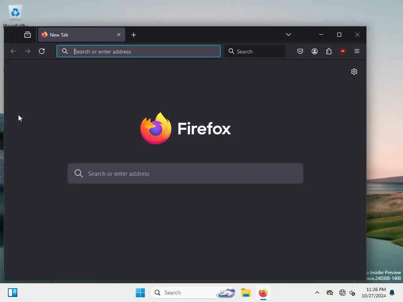403x302 pixels.
Task: Open the Windows Start menu
Action: 140,293
